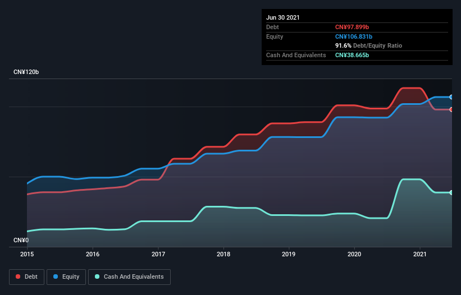Click the 91.6% Debt/Equity Ratio text

point(369,45)
